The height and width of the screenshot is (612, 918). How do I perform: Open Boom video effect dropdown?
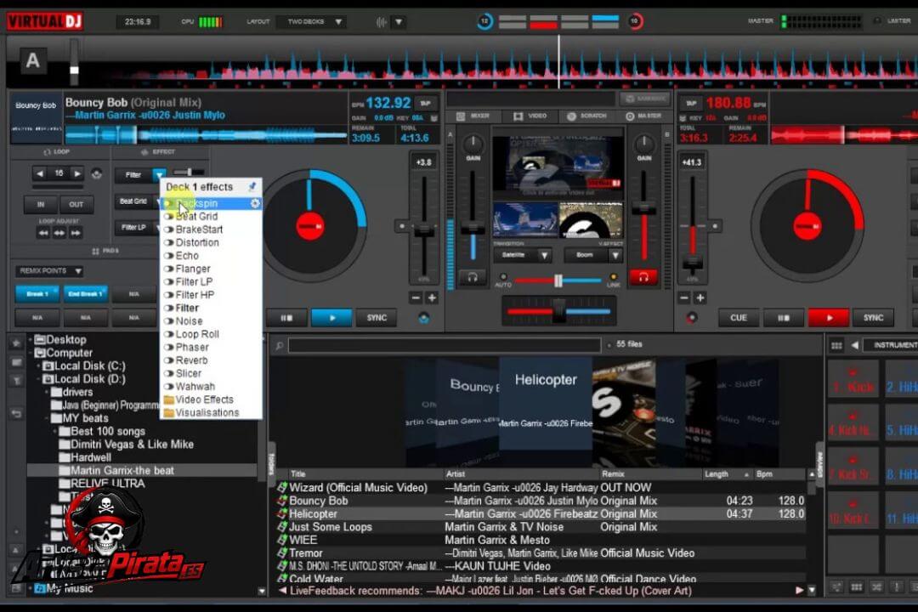[615, 255]
